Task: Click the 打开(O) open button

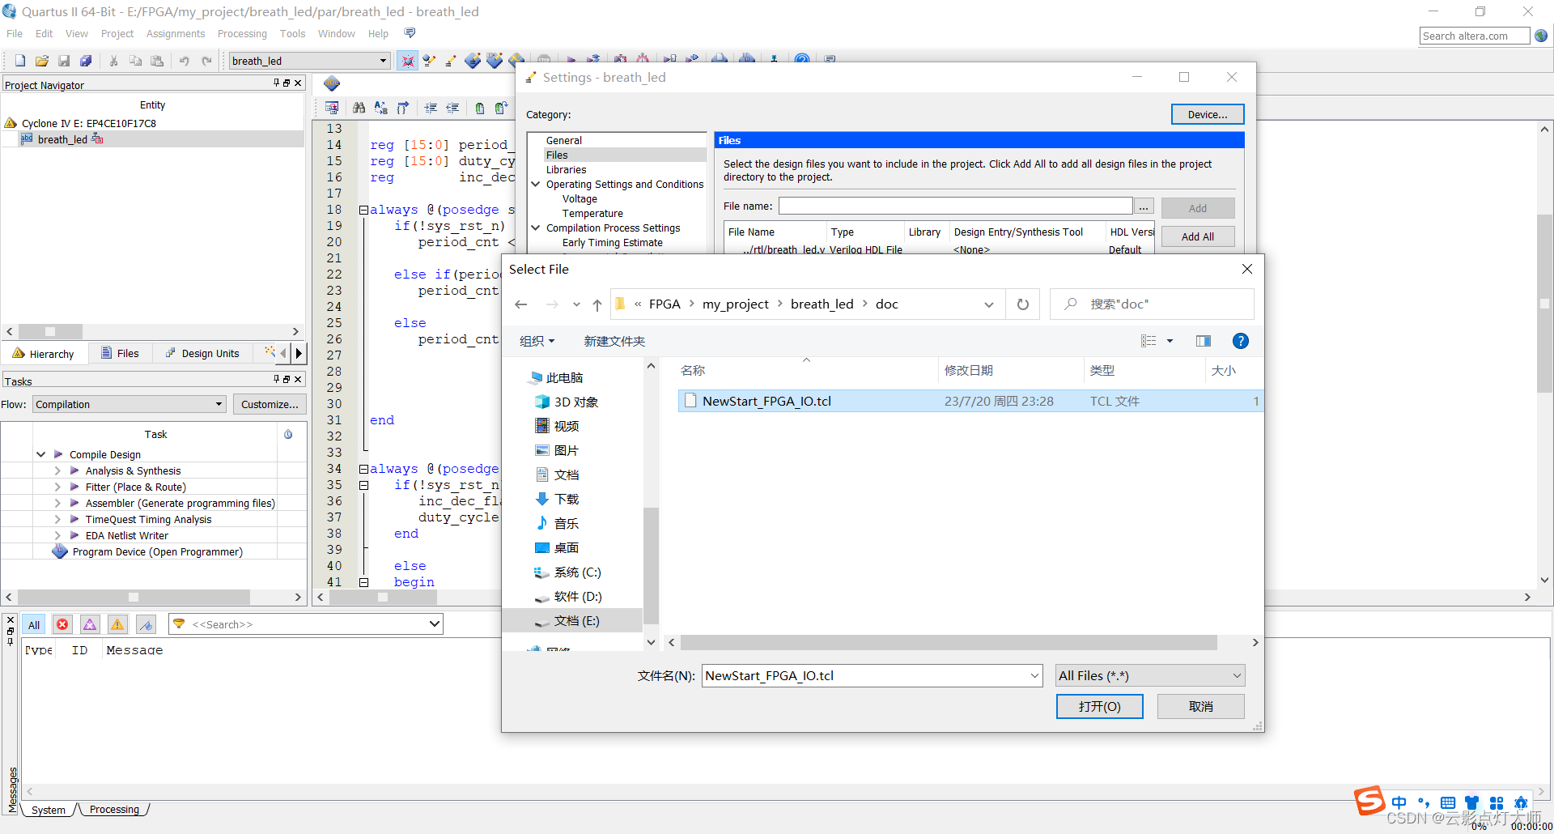Action: (1100, 706)
